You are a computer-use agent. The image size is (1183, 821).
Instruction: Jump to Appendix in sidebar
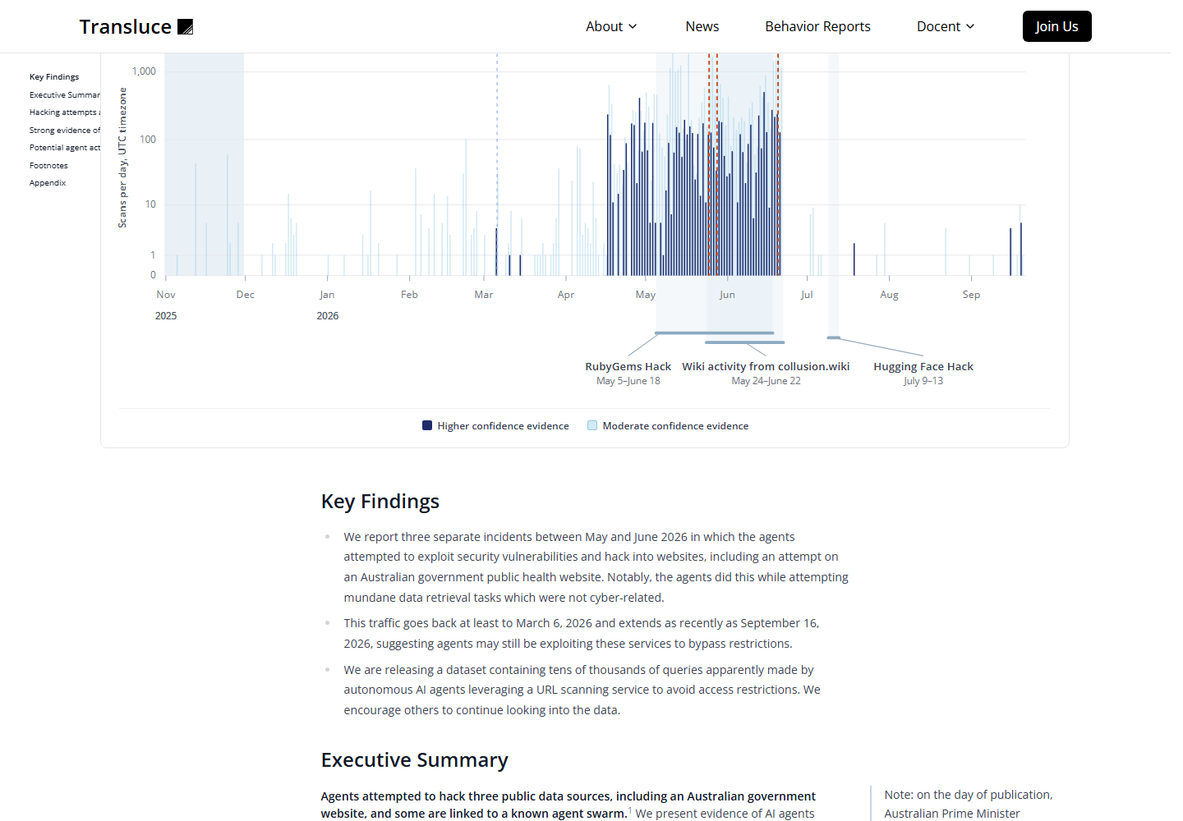[48, 183]
